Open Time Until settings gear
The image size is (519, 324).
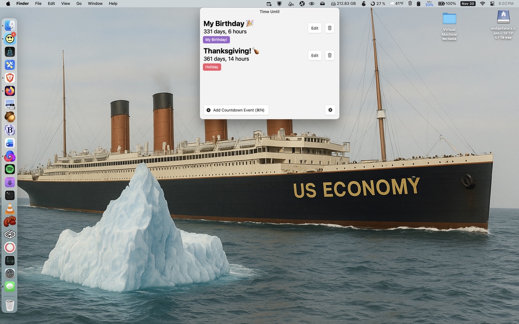pyautogui.click(x=330, y=110)
